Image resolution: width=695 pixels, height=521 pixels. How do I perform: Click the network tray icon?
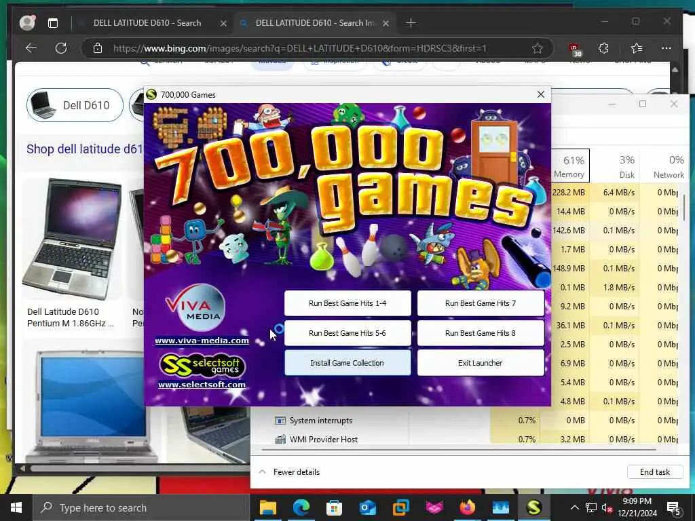pyautogui.click(x=591, y=507)
